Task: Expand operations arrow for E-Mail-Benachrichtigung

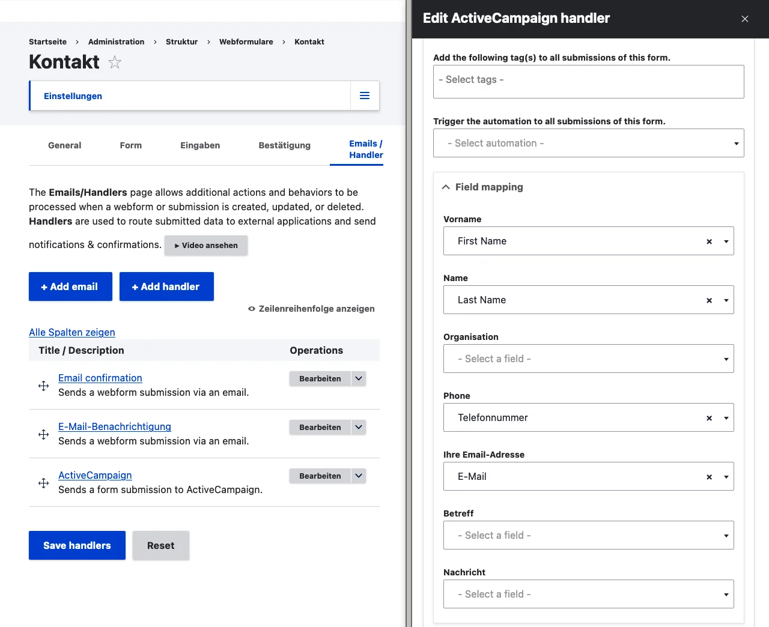Action: [359, 427]
